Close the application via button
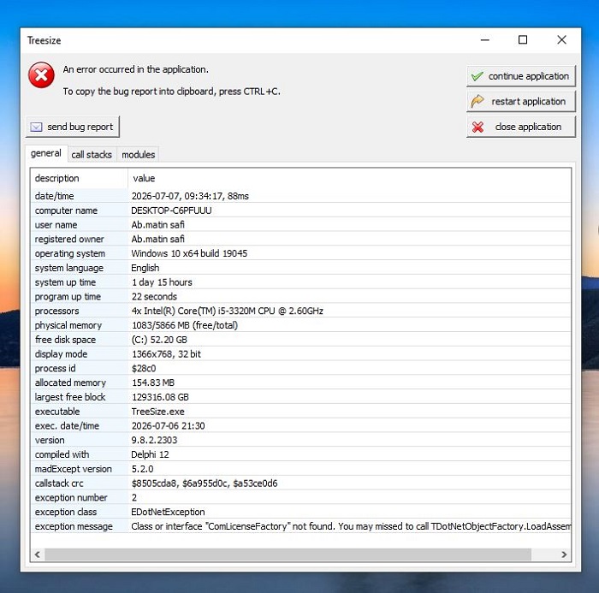The image size is (599, 593). (520, 127)
